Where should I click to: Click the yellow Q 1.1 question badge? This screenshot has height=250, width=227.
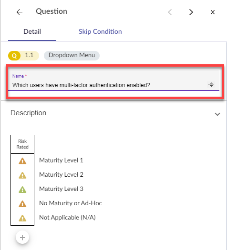(x=23, y=56)
